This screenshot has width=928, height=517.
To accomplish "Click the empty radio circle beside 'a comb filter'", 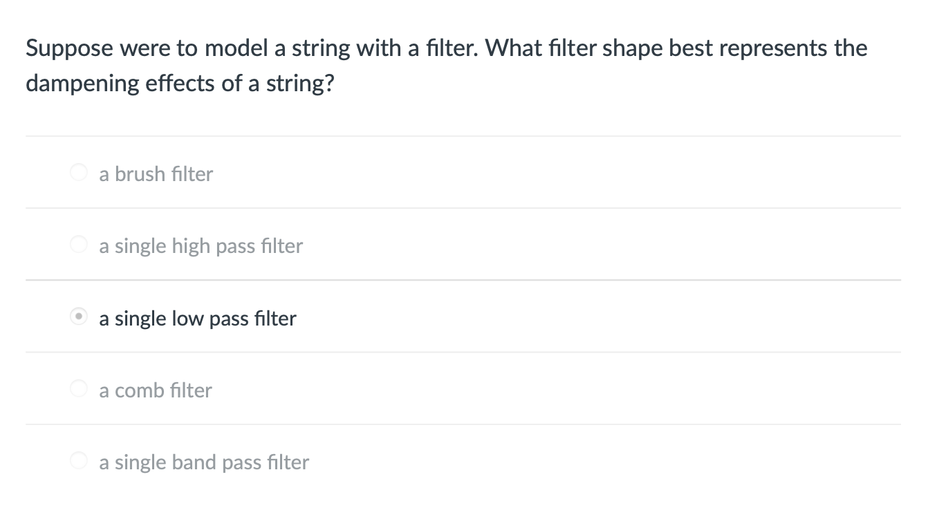I will (x=78, y=388).
